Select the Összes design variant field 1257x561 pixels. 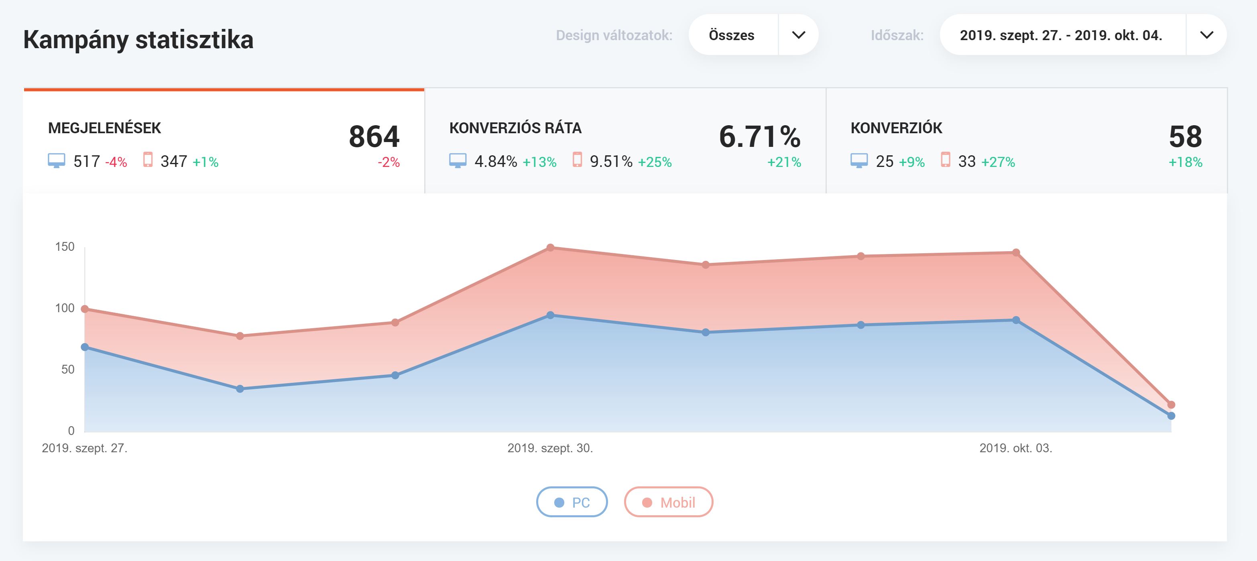(733, 35)
